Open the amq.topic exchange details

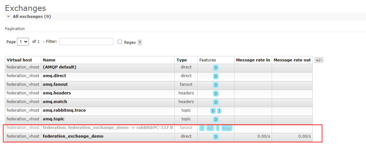click(53, 119)
